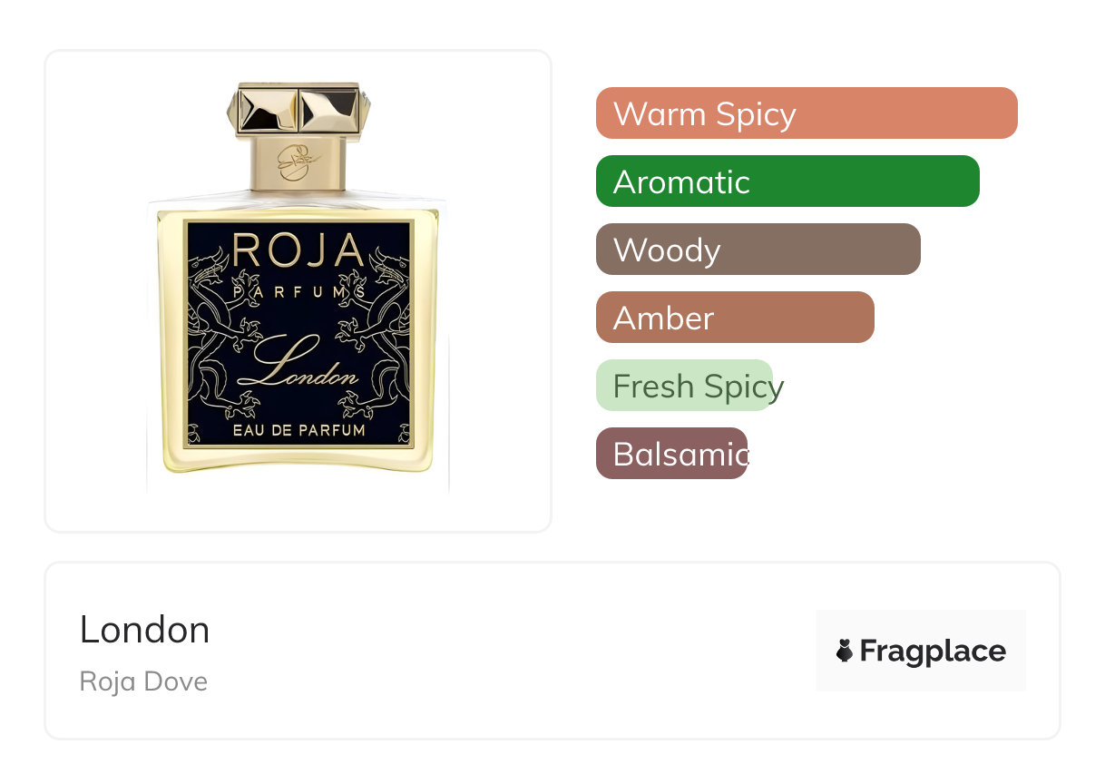Open the Roja Dove brand link
Image resolution: width=1105 pixels, height=784 pixels.
pos(143,681)
